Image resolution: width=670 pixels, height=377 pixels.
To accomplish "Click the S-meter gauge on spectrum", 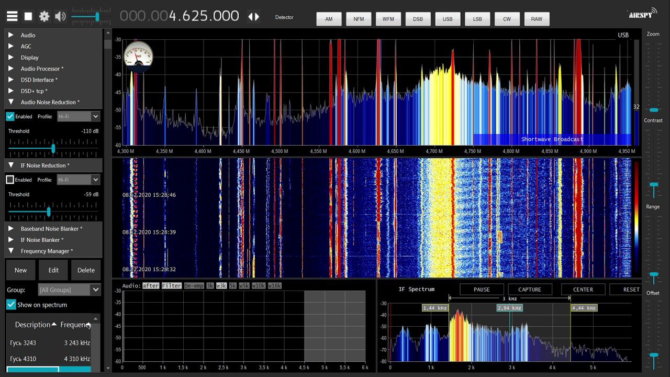I will tap(139, 56).
